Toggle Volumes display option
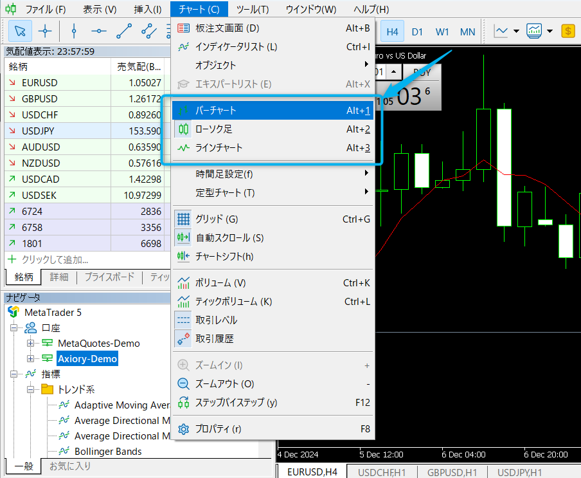Image resolution: width=581 pixels, height=478 pixels. pos(273,283)
